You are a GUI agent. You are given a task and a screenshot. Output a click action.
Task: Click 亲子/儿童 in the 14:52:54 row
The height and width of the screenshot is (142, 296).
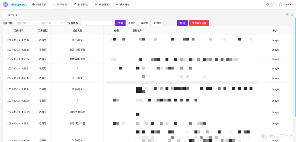tap(77, 89)
